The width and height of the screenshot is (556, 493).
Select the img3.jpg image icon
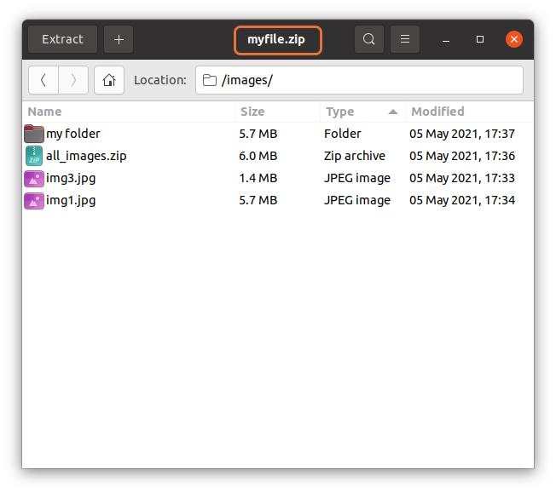click(x=34, y=178)
